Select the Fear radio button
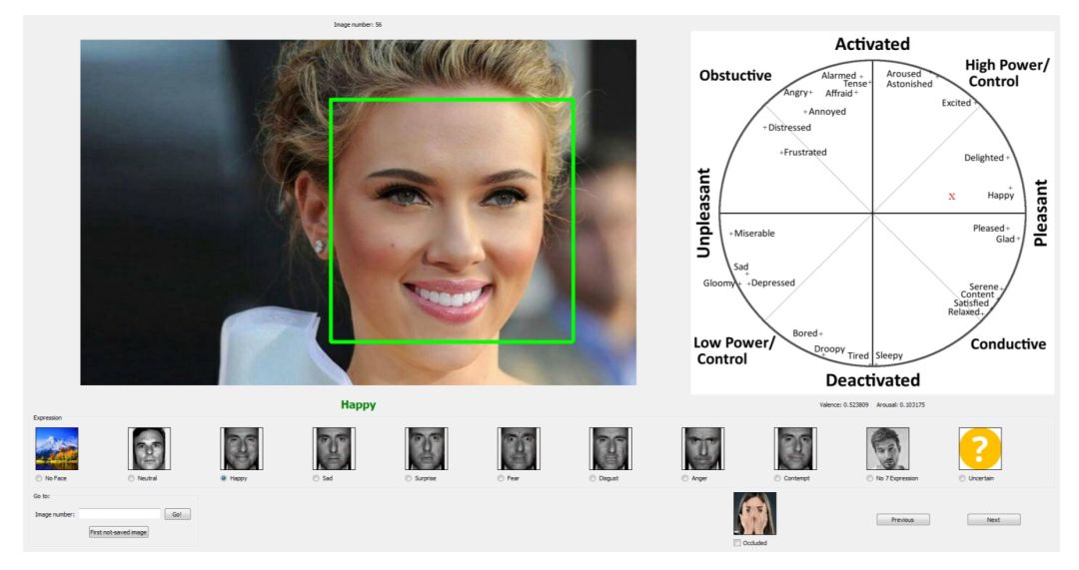The image size is (1079, 570). [x=501, y=478]
